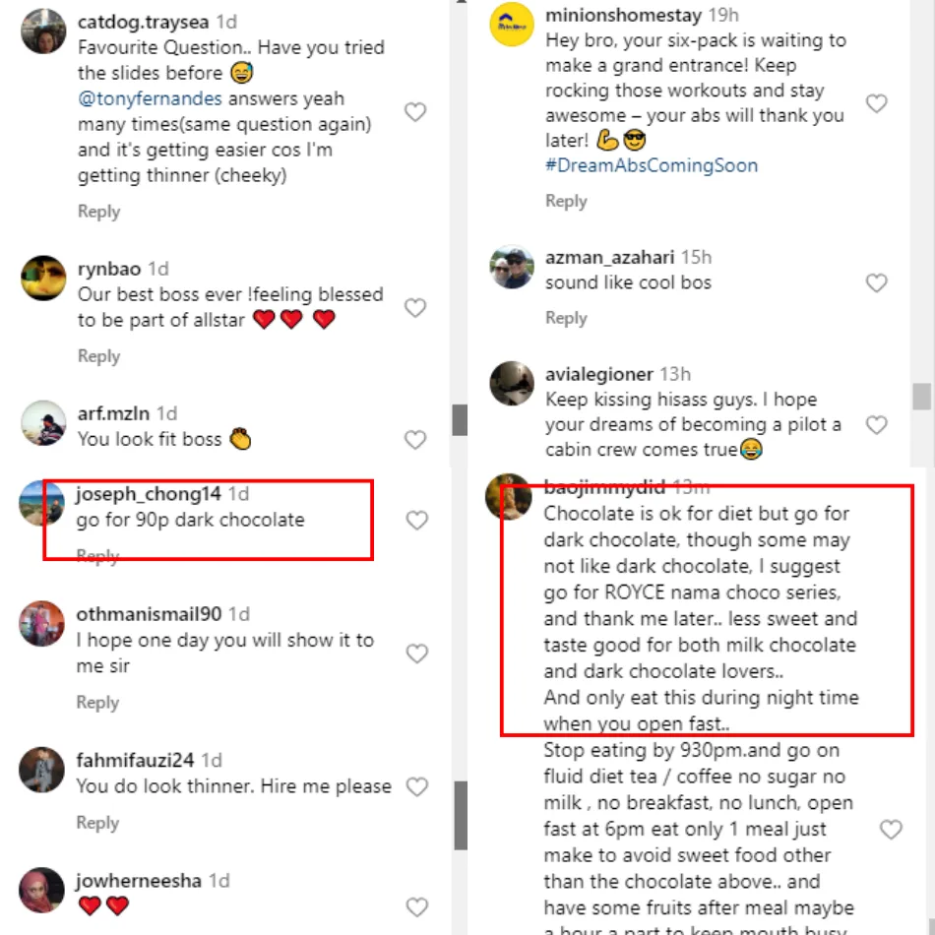Reply to catdog.traysea's comment
Image resolution: width=935 pixels, height=935 pixels.
tap(98, 212)
